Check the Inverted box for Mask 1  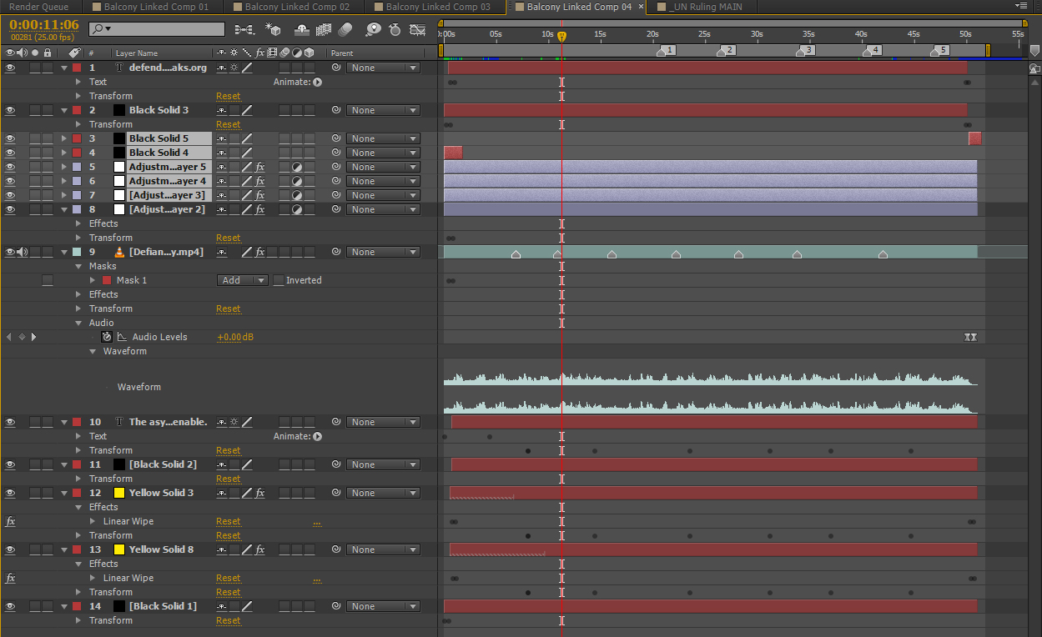pyautogui.click(x=279, y=280)
